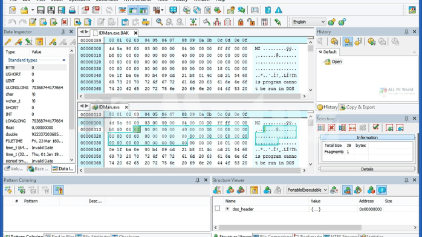Switch to the Base... panel tab
Image resolution: width=422 pixels, height=237 pixels.
coord(39,169)
